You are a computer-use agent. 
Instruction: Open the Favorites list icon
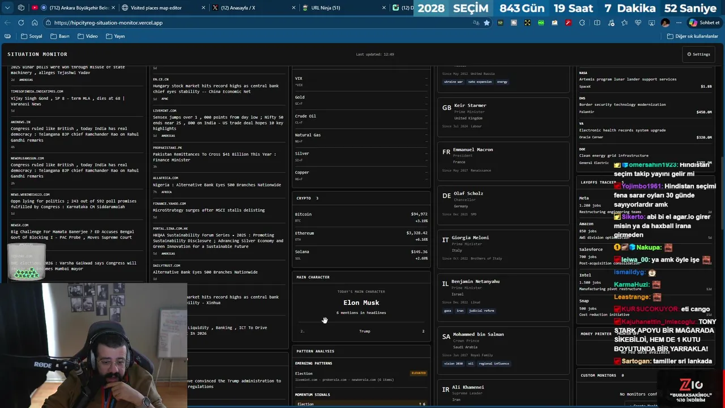(x=624, y=23)
